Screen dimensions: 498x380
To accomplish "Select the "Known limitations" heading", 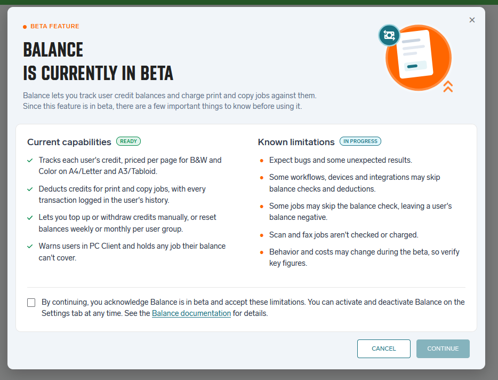I will 296,142.
